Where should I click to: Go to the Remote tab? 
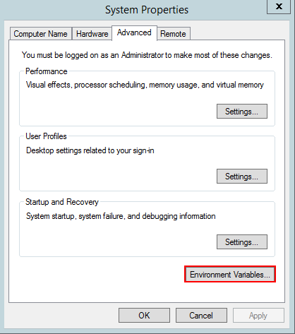pos(173,34)
